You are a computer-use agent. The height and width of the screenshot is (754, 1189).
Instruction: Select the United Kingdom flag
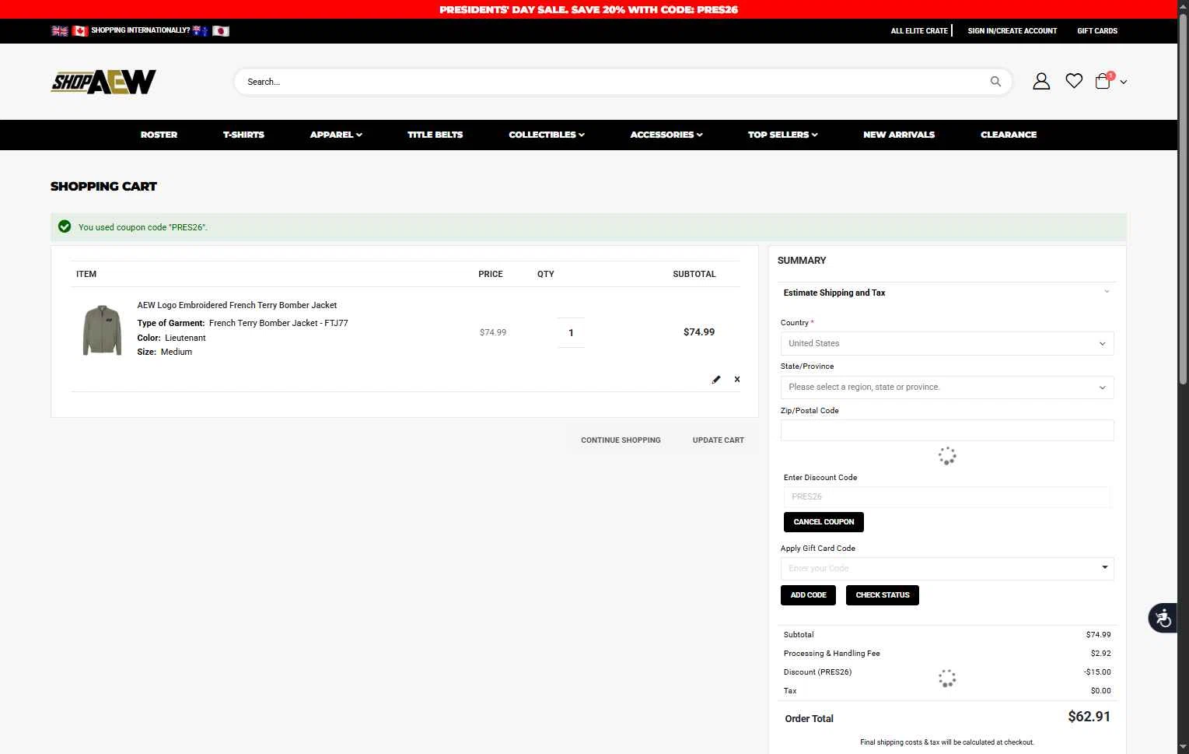tap(60, 31)
